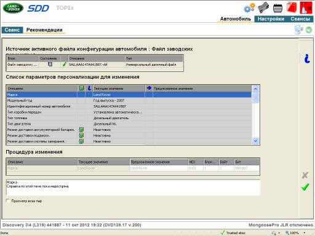The width and height of the screenshot is (315, 236).
Task: Switch to the Сеансы tab
Action: click(x=300, y=19)
